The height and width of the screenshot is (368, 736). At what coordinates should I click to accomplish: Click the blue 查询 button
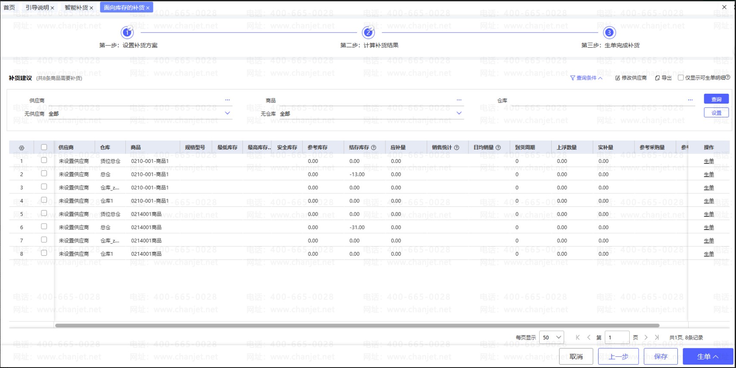pyautogui.click(x=716, y=99)
